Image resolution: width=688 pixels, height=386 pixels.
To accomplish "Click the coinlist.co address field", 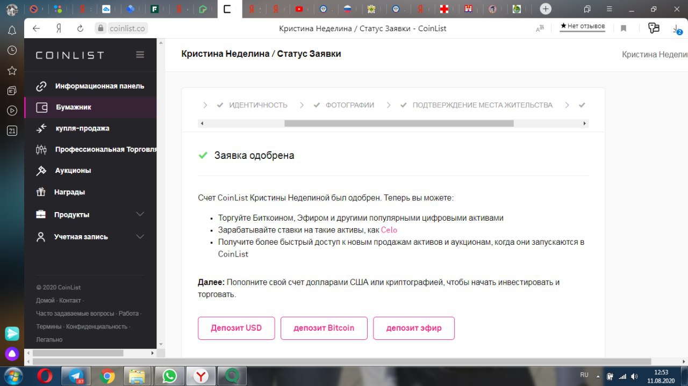I will [128, 28].
